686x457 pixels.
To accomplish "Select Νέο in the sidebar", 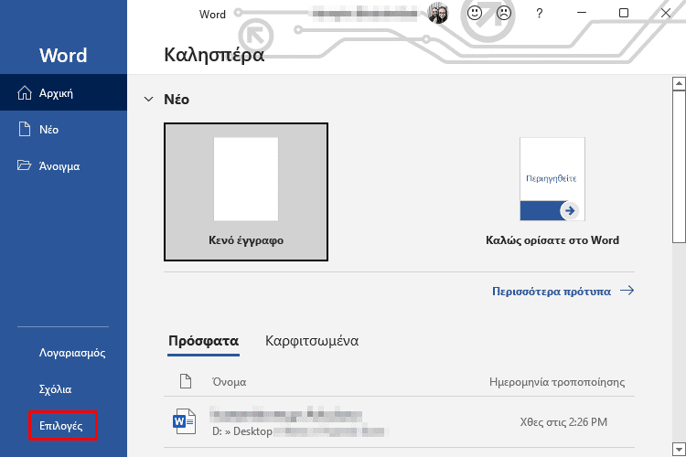I will coord(63,130).
